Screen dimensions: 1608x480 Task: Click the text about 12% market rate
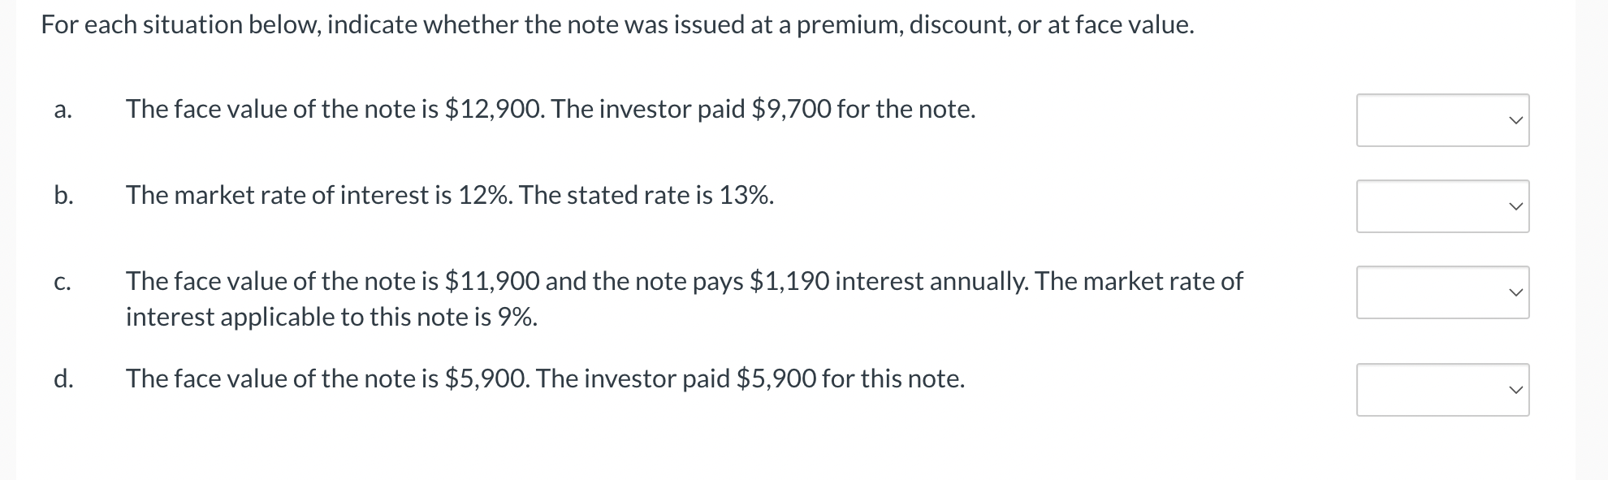(x=449, y=196)
